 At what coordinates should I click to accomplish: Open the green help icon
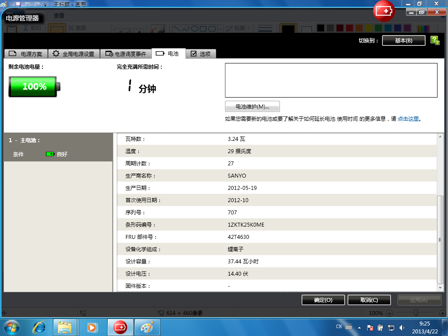point(435,40)
